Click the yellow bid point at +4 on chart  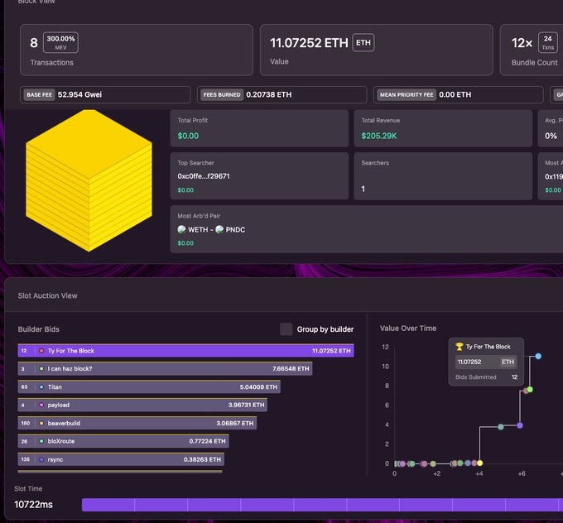coord(479,463)
